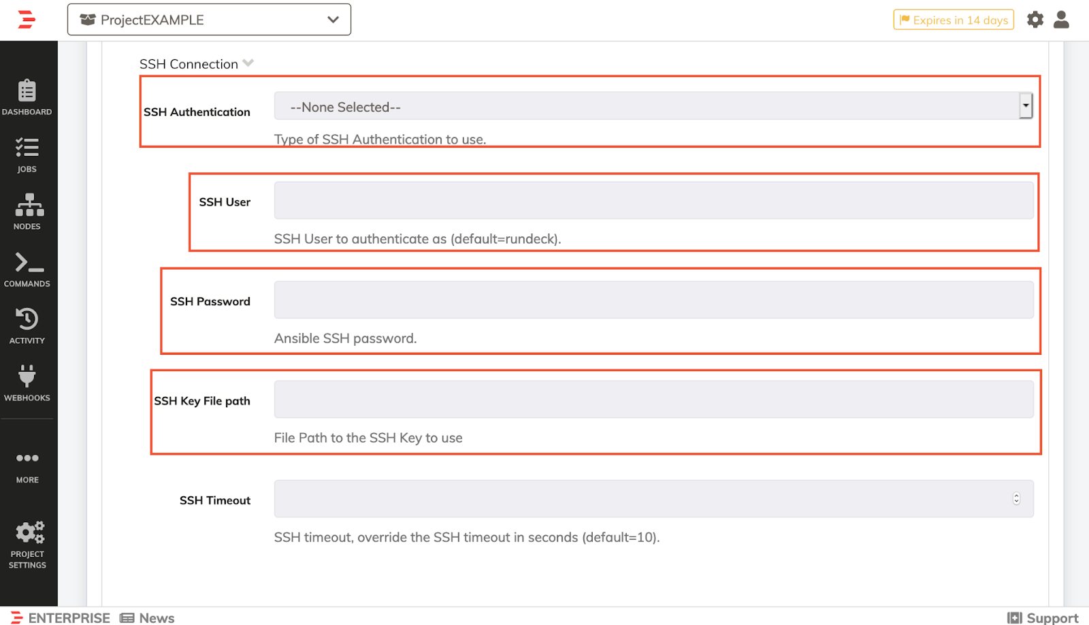The width and height of the screenshot is (1089, 625).
Task: Open the user profile menu
Action: pos(1061,20)
